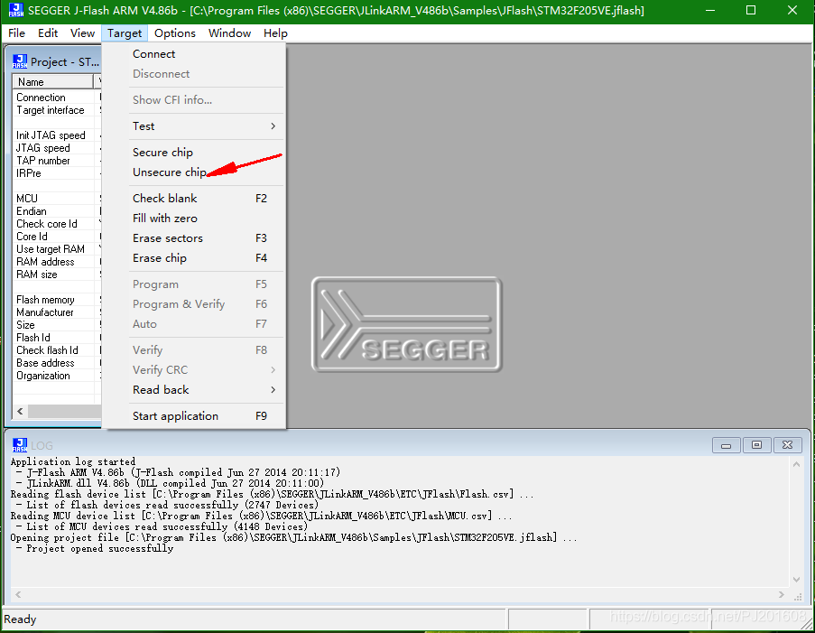Screen dimensions: 815x633
Task: Select the Manufacturer row
Action: tap(57, 312)
